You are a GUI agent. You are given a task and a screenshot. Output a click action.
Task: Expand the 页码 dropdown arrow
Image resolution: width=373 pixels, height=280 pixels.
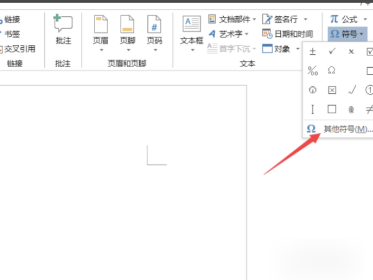[x=155, y=50]
